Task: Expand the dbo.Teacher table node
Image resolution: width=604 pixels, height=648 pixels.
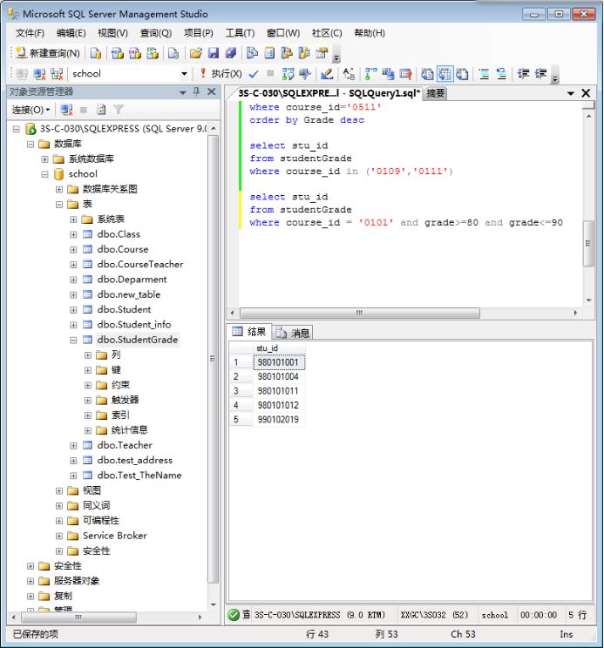Action: (x=73, y=446)
